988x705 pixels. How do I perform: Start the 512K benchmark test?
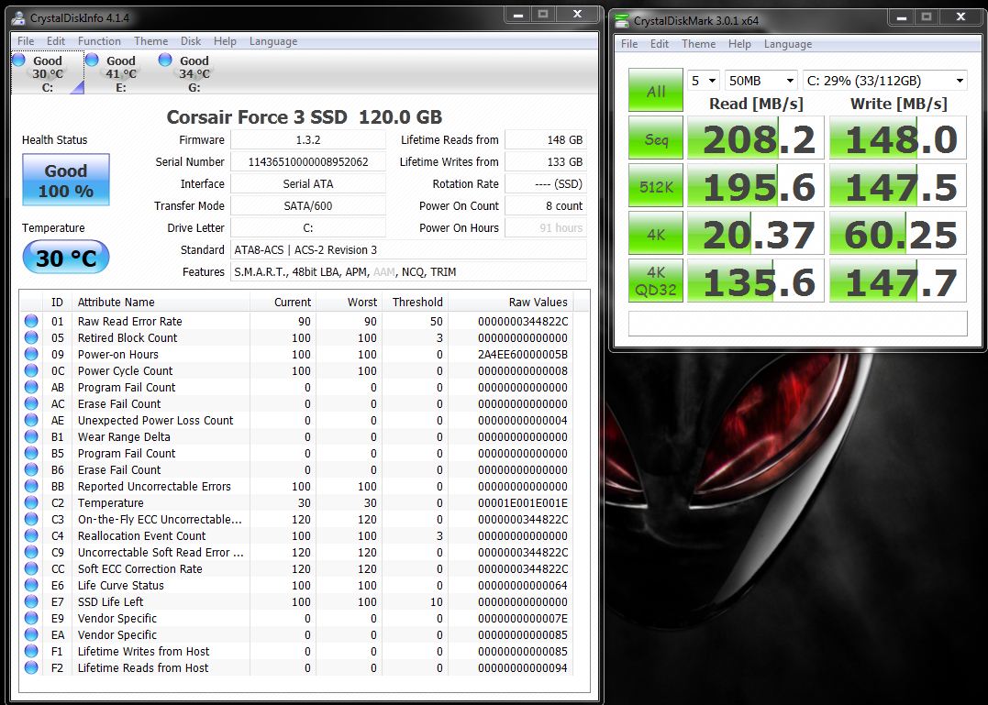(656, 185)
